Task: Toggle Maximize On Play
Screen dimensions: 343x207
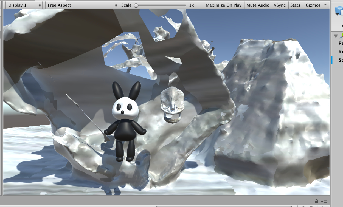Action: 224,5
